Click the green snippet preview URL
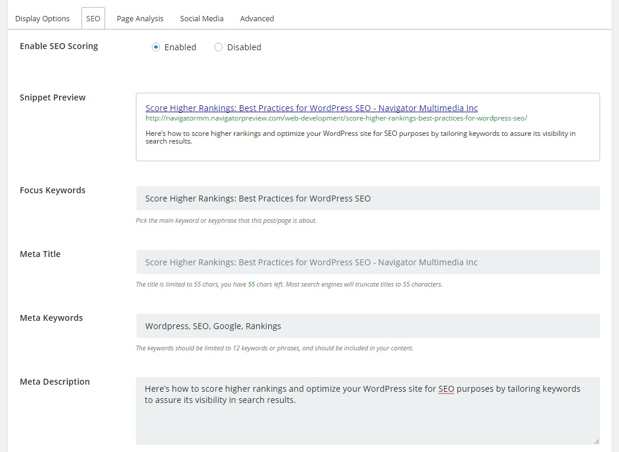The width and height of the screenshot is (619, 452). pyautogui.click(x=336, y=118)
